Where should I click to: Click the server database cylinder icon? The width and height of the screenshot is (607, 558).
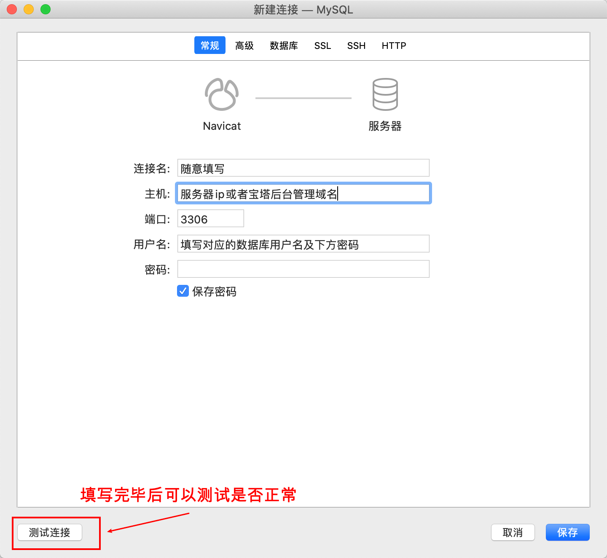(385, 94)
